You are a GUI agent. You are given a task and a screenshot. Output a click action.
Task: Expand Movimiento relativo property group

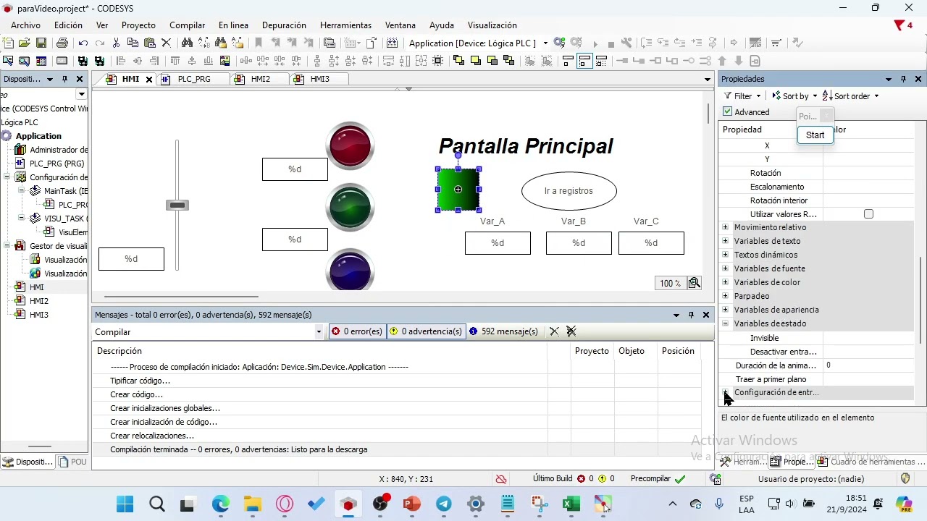pos(725,227)
